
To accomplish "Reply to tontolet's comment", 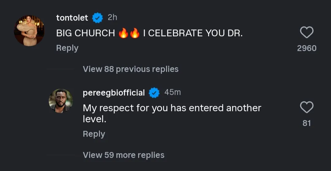I will pyautogui.click(x=67, y=48).
